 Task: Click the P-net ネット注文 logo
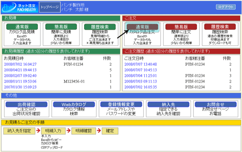coord(20,7)
